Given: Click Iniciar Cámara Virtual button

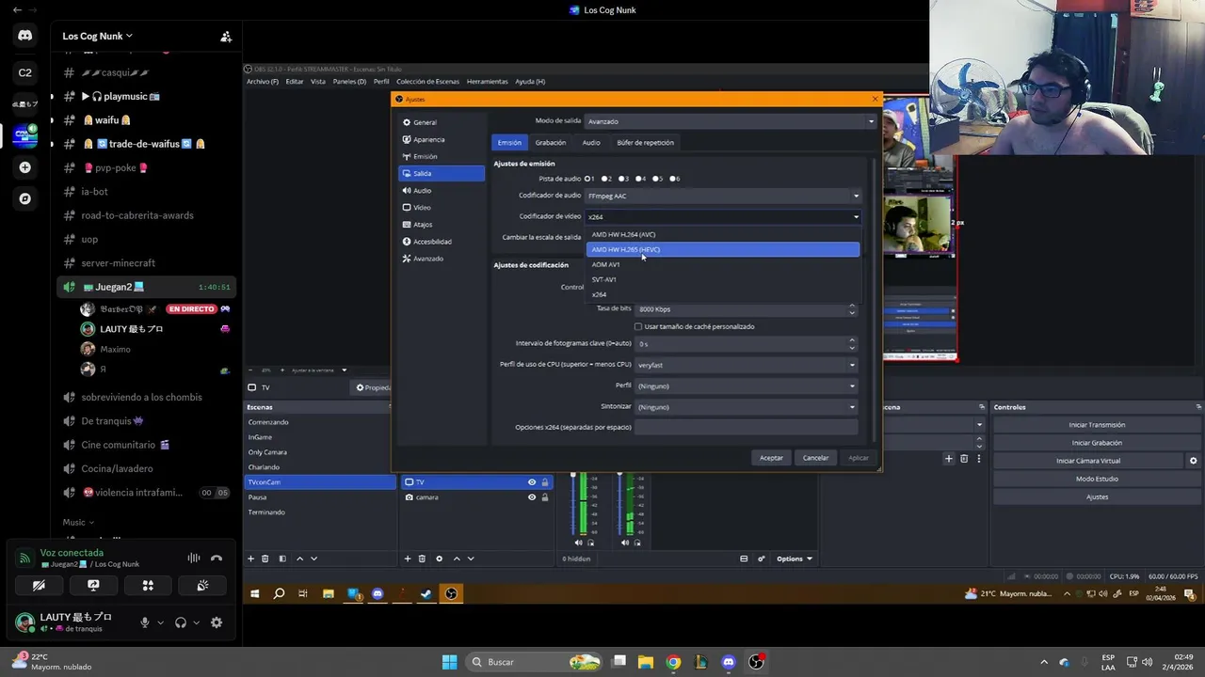Looking at the screenshot, I should (x=1088, y=461).
